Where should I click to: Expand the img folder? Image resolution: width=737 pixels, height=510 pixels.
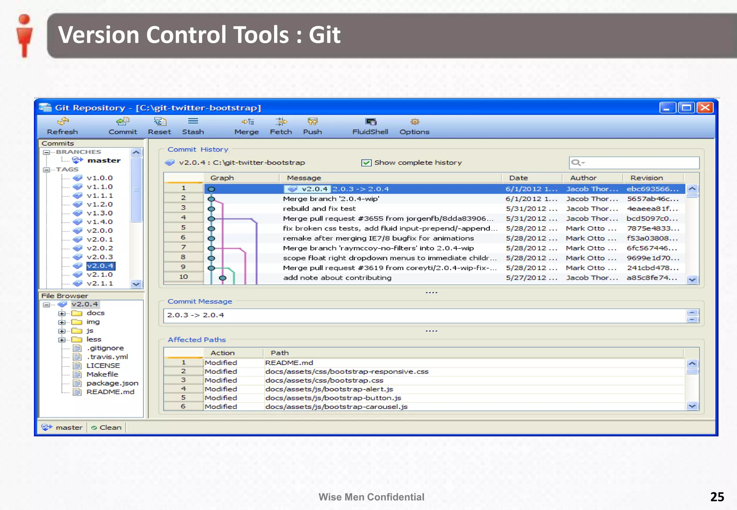coord(62,322)
